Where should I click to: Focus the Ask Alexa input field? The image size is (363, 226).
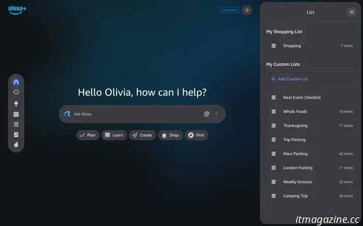tap(142, 114)
